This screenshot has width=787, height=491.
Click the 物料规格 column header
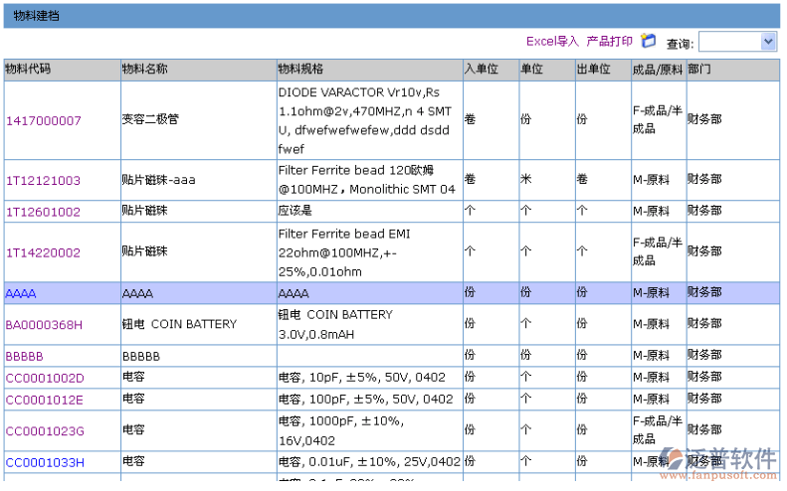pyautogui.click(x=299, y=70)
